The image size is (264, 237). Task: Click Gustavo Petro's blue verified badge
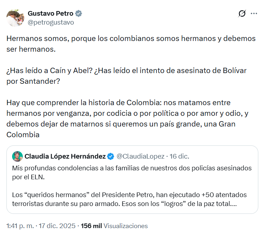(79, 14)
